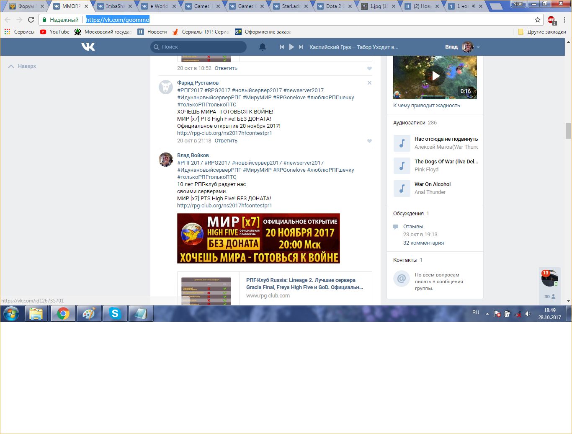Show hidden system tray icons
The image size is (572, 434).
pyautogui.click(x=487, y=313)
